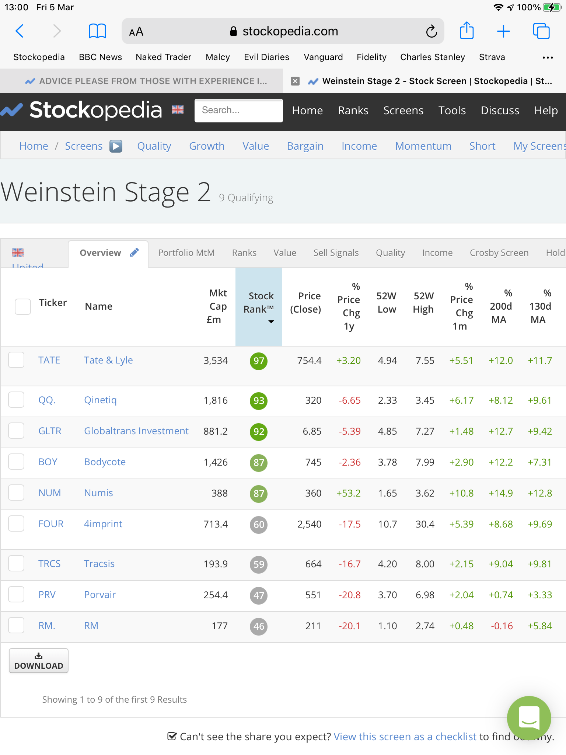Open the Safari share sheet icon
The width and height of the screenshot is (566, 755).
467,30
